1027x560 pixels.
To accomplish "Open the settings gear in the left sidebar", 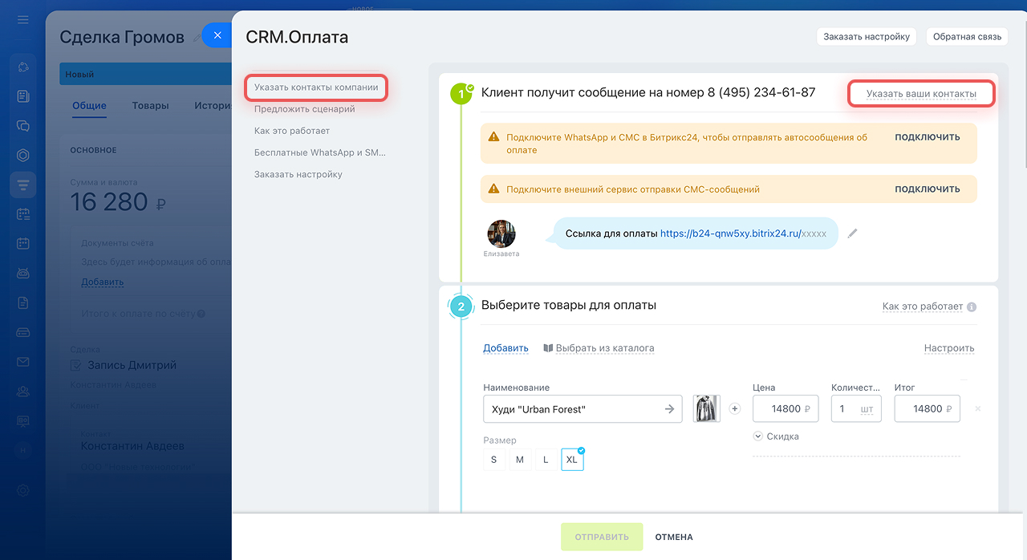I will (x=22, y=490).
